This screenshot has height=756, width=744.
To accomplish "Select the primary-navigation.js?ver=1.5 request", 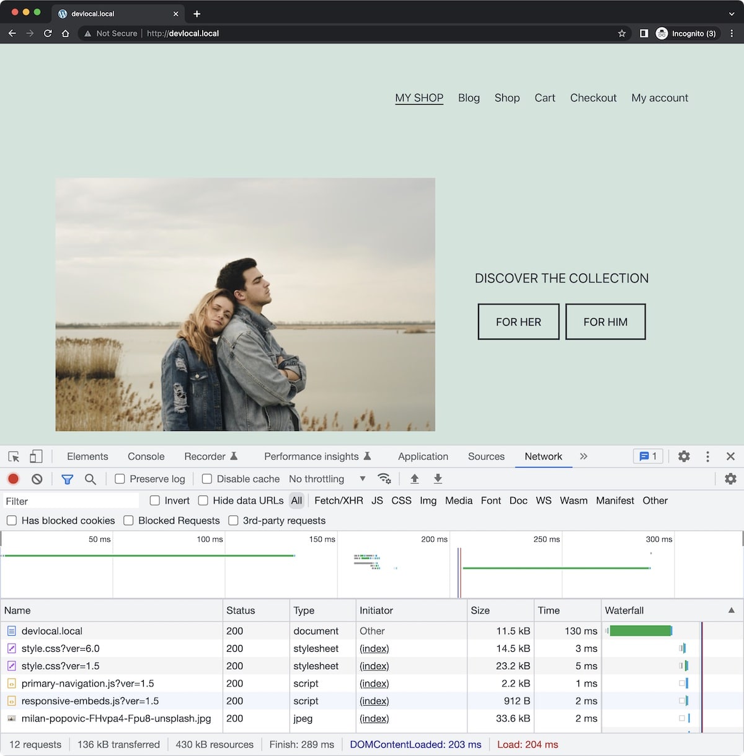I will coord(372,683).
